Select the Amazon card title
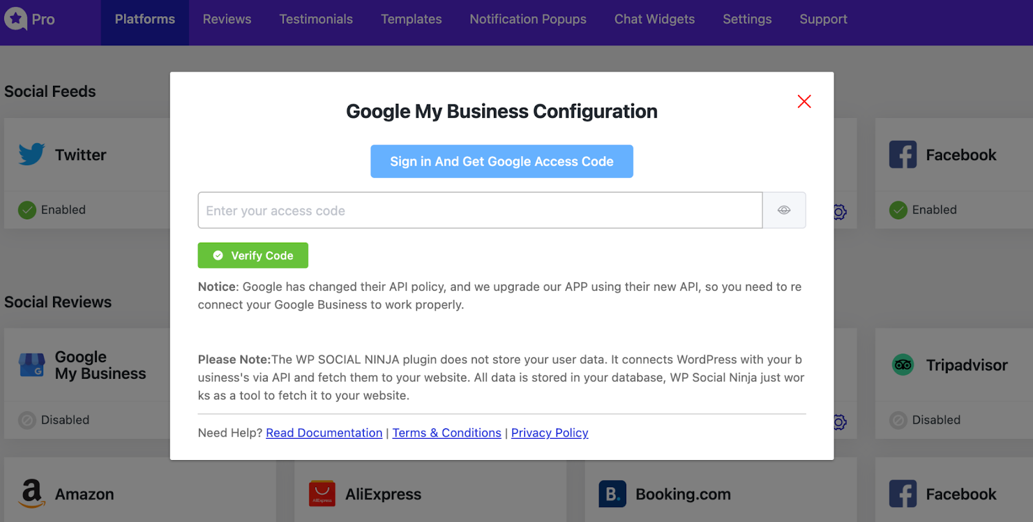This screenshot has width=1033, height=522. coord(85,494)
